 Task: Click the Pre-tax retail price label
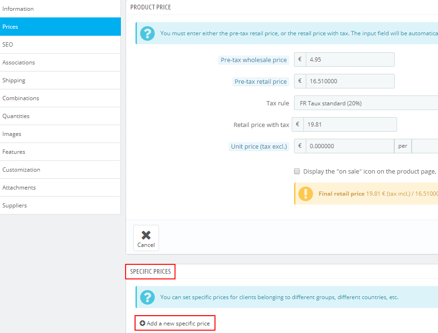pos(261,81)
